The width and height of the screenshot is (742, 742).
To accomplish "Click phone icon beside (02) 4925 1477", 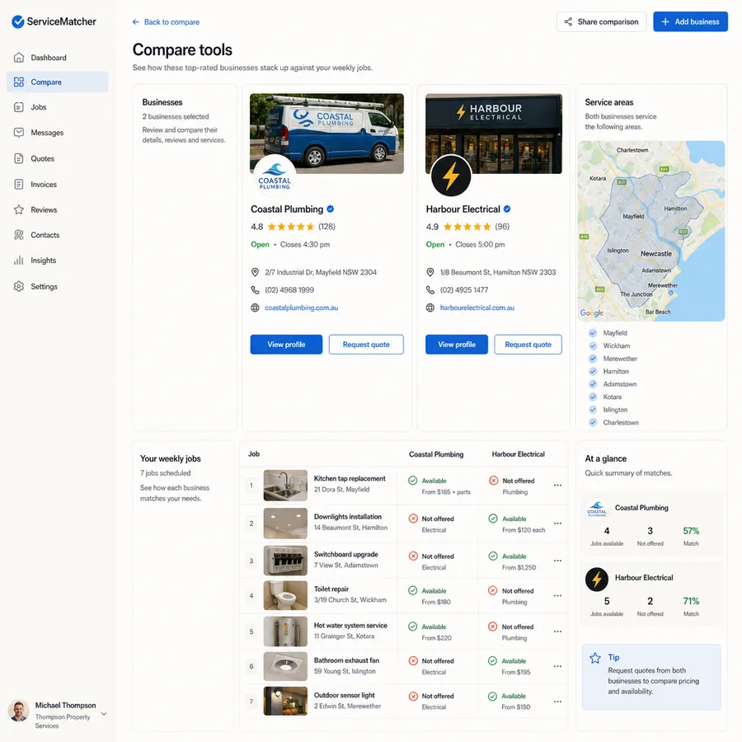I will click(x=430, y=289).
